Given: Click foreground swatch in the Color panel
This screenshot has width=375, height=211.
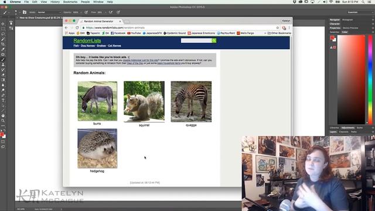Looking at the screenshot, I should (x=332, y=38).
